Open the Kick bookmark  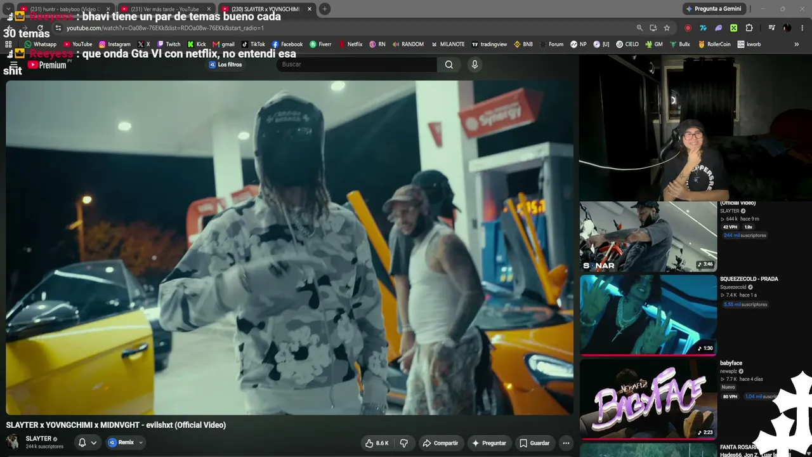197,44
